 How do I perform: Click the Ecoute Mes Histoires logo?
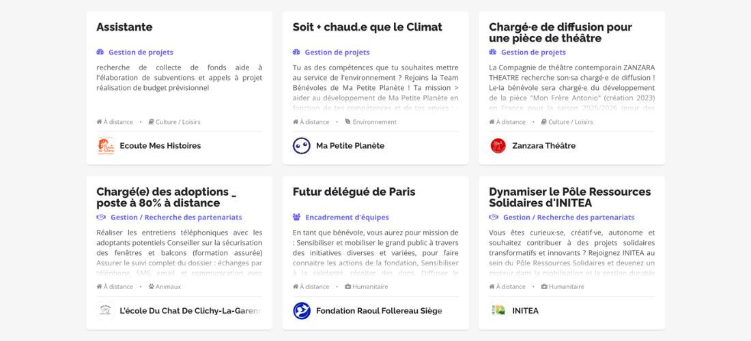(x=105, y=146)
